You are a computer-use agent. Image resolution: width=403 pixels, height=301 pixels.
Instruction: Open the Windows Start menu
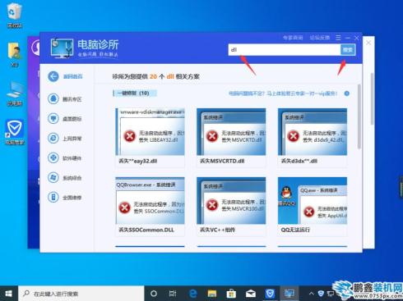pos(9,294)
